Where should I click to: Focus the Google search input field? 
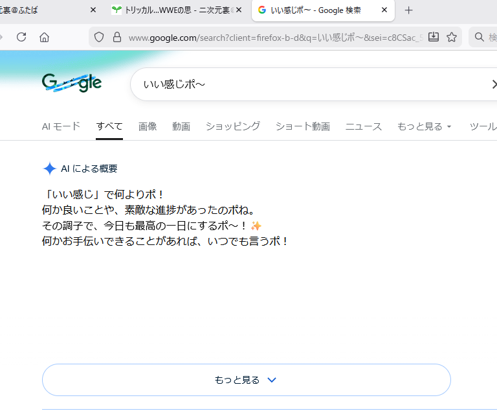(311, 84)
